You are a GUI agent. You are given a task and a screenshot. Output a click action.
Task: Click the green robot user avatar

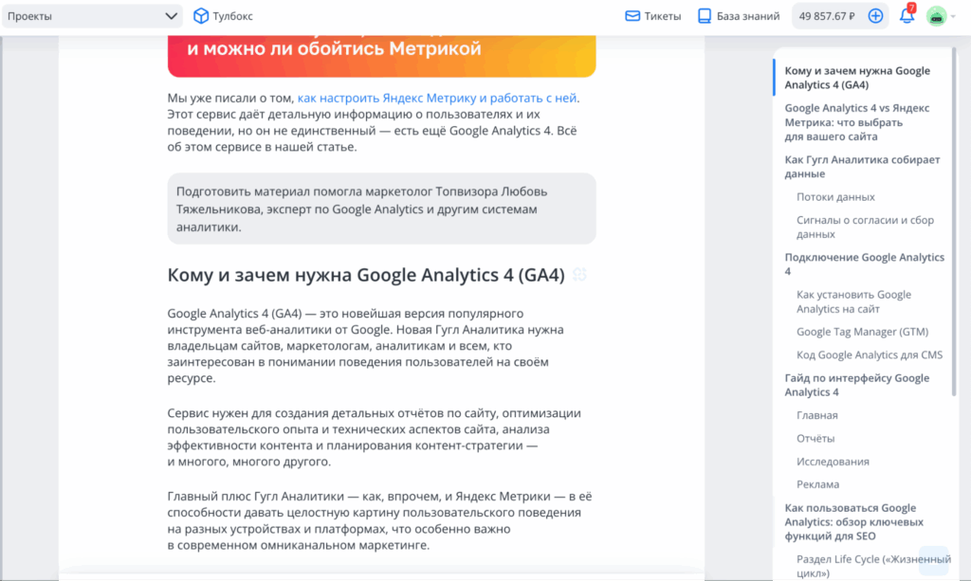tap(936, 16)
